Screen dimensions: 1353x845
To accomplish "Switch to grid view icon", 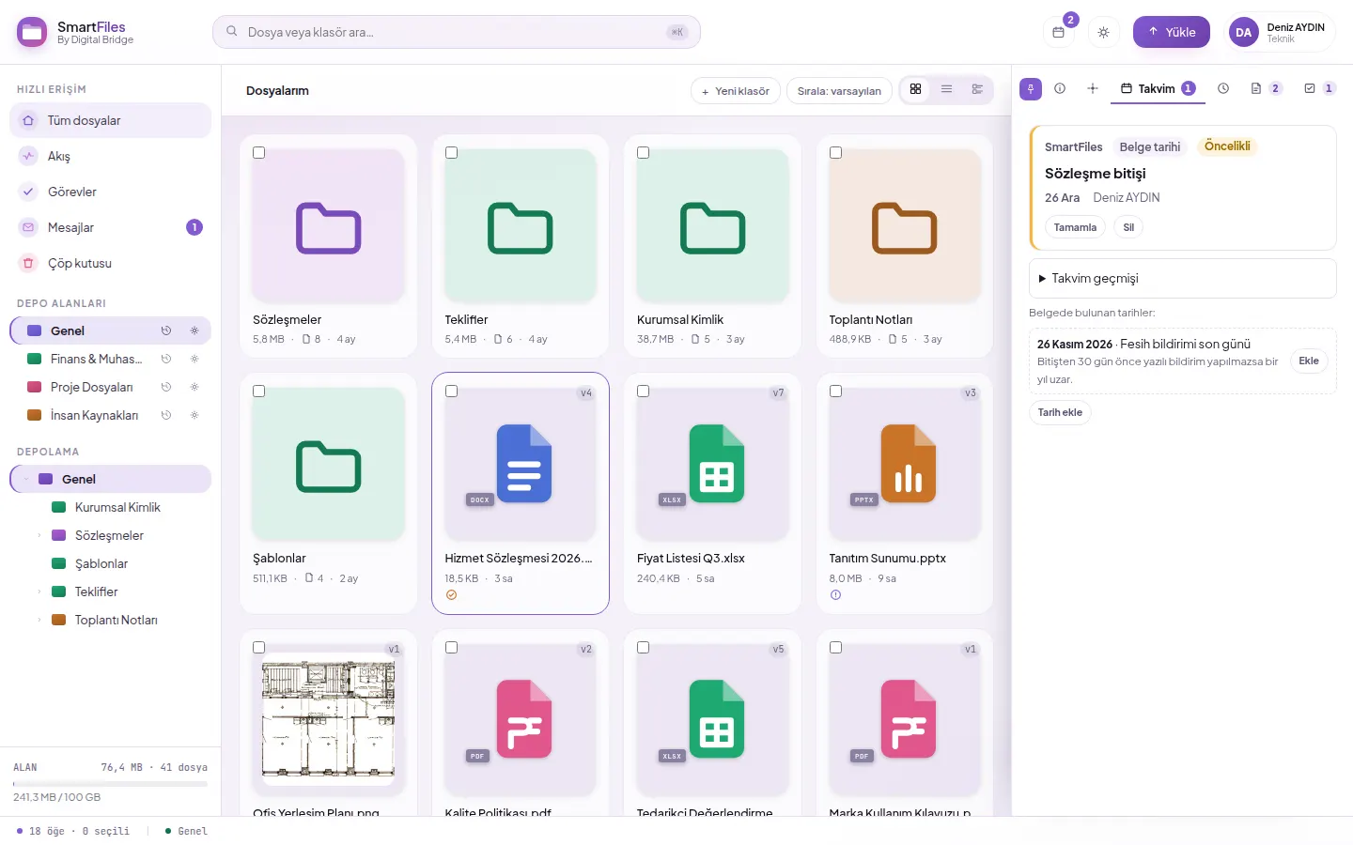I will tap(915, 89).
